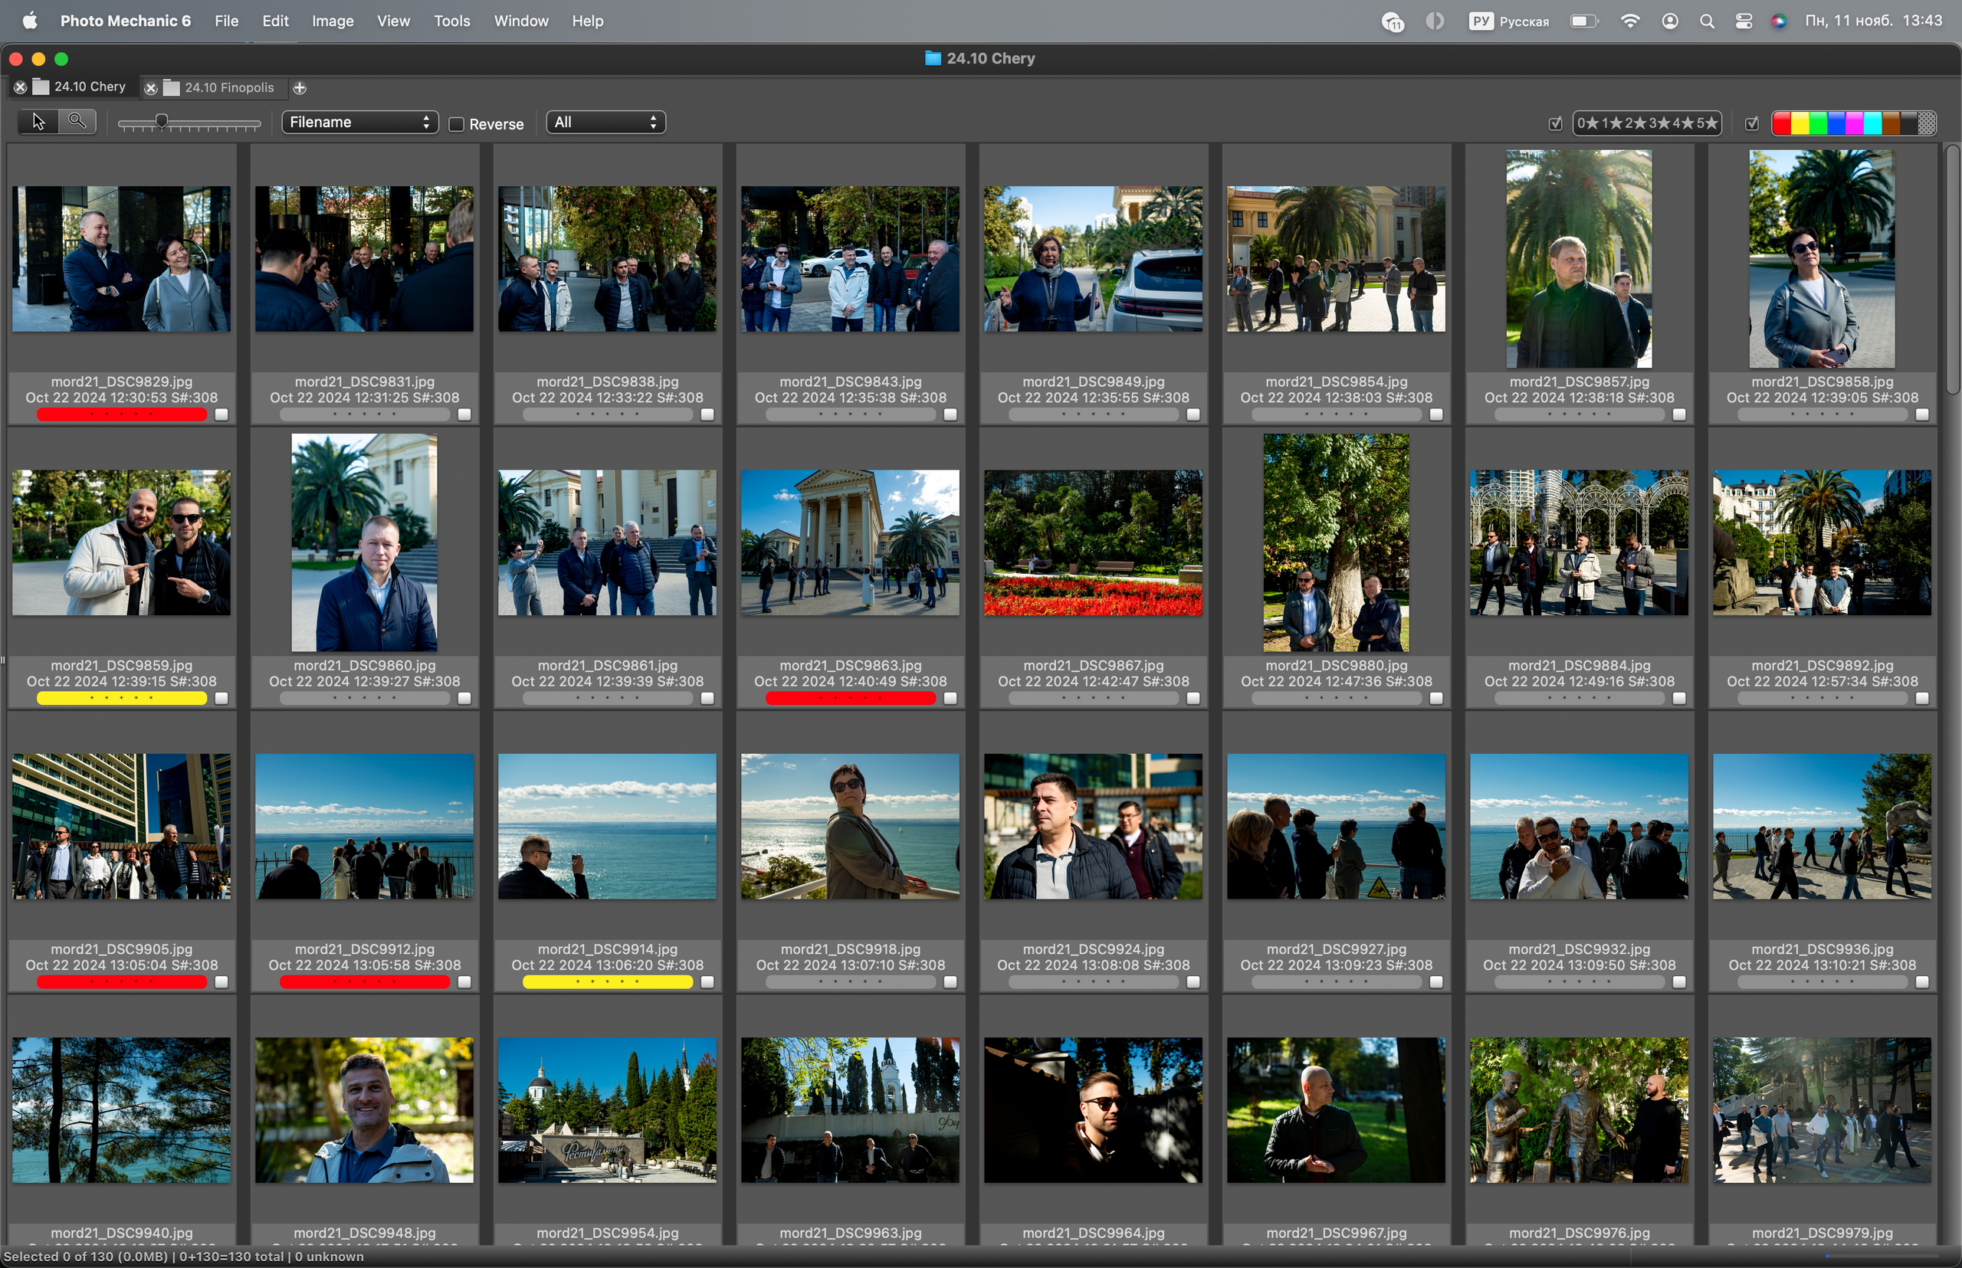Image resolution: width=1962 pixels, height=1268 pixels.
Task: Activate the magnifier zoom tool
Action: (x=77, y=122)
